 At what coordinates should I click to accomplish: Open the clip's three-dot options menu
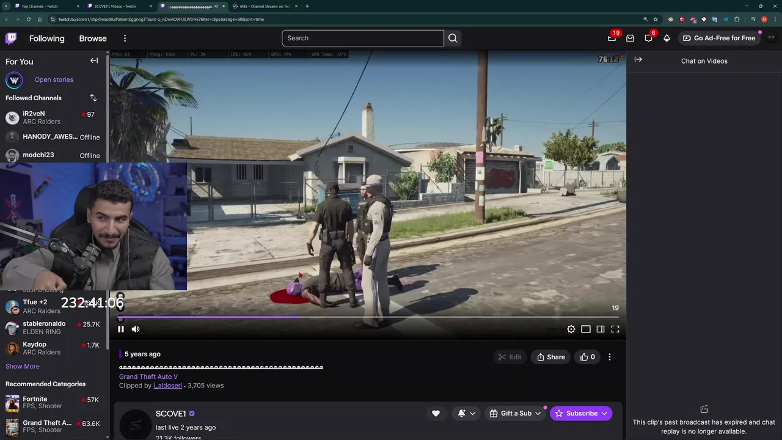[x=609, y=357]
